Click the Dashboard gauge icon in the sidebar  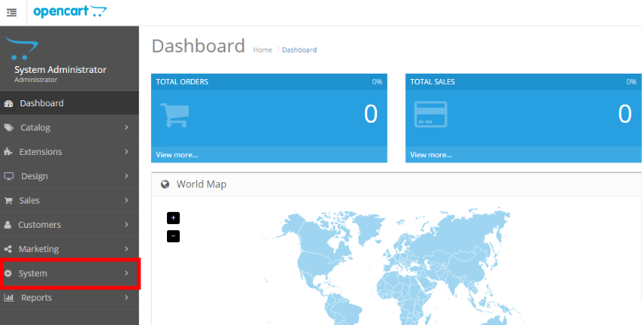click(8, 104)
